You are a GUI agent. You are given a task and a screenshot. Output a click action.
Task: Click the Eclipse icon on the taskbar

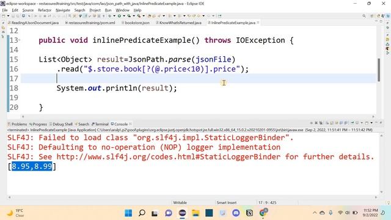[x=182, y=213]
